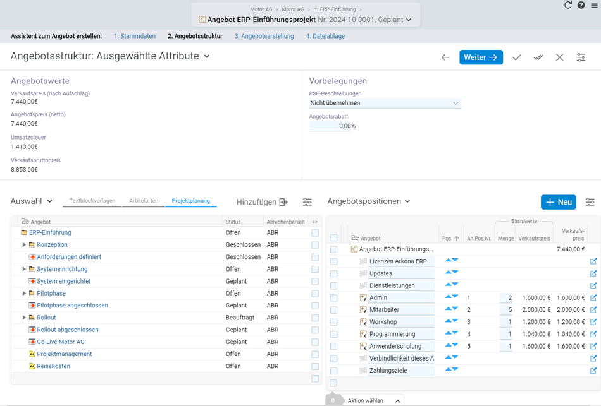601x406 pixels.
Task: Expand the Systemeinrichtung tree node
Action: (24, 269)
